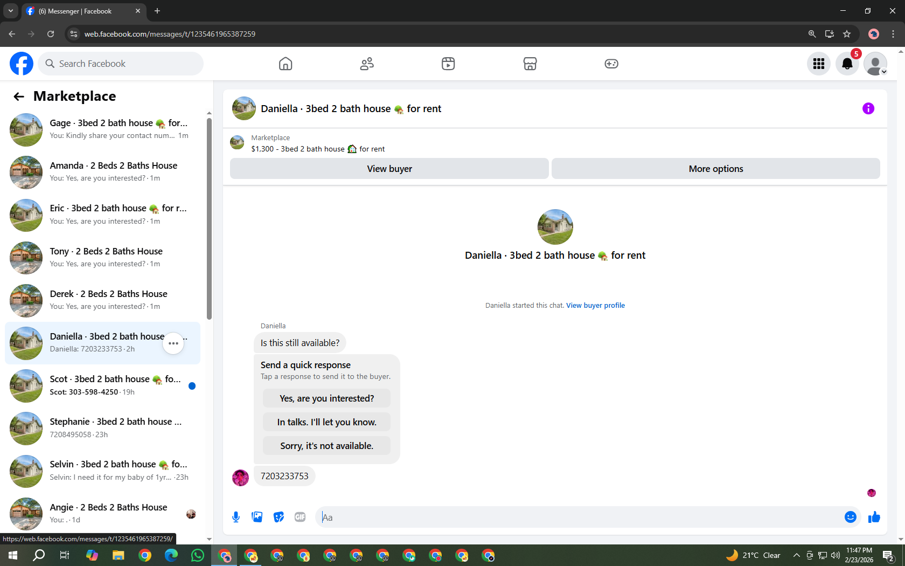The width and height of the screenshot is (905, 566).
Task: Open the Chrome three-dot menu
Action: pos(893,34)
